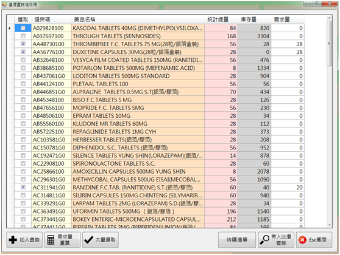The width and height of the screenshot is (340, 255).
Task: Uncheck THROMBIFREE F.C. TABLETS row checkbox
Action: [23, 44]
